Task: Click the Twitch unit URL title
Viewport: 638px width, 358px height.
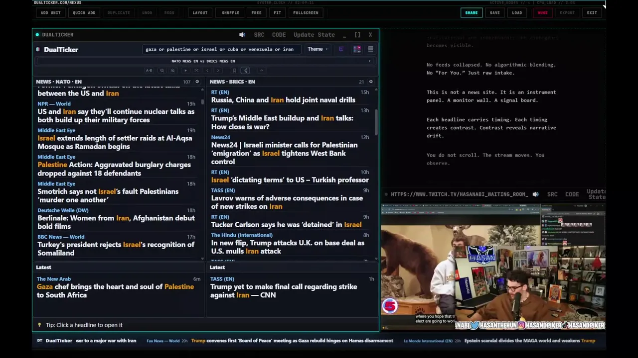Action: coord(459,194)
